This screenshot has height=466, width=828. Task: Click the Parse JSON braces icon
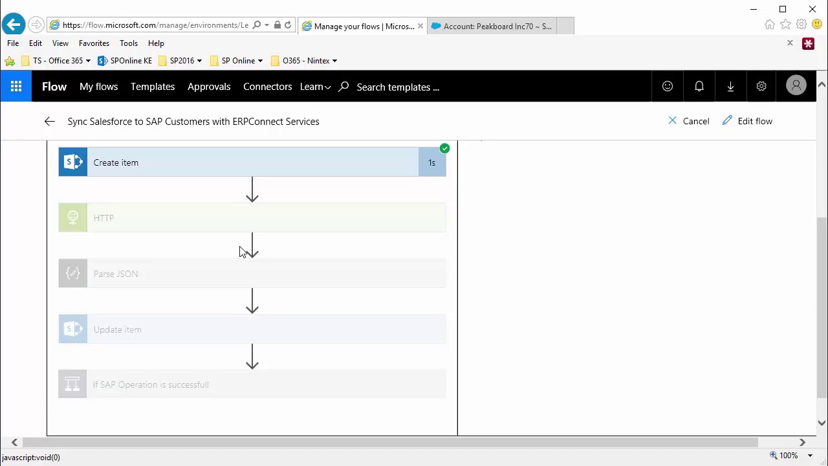pyautogui.click(x=73, y=273)
